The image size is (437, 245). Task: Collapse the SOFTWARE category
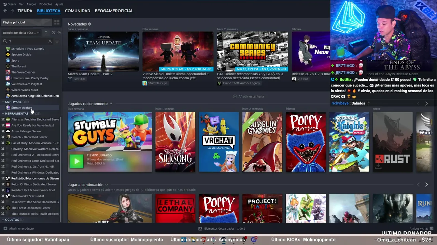tap(3, 102)
